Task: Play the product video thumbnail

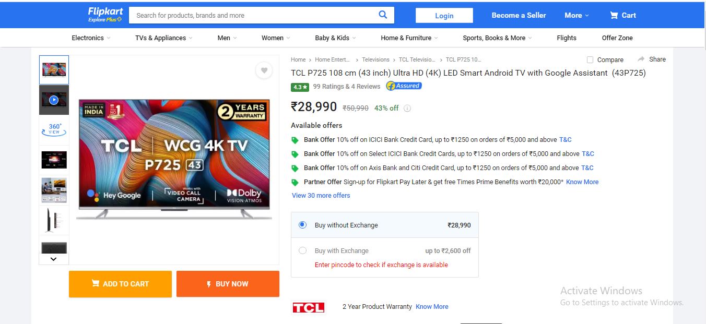Action: [54, 100]
